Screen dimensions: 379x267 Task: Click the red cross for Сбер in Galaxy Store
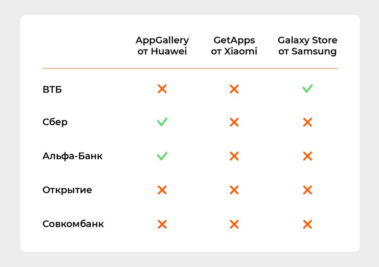click(308, 122)
